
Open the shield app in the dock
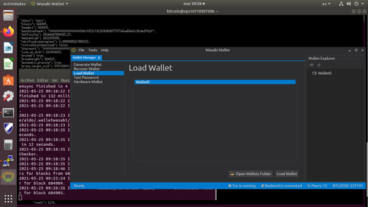pyautogui.click(x=8, y=128)
